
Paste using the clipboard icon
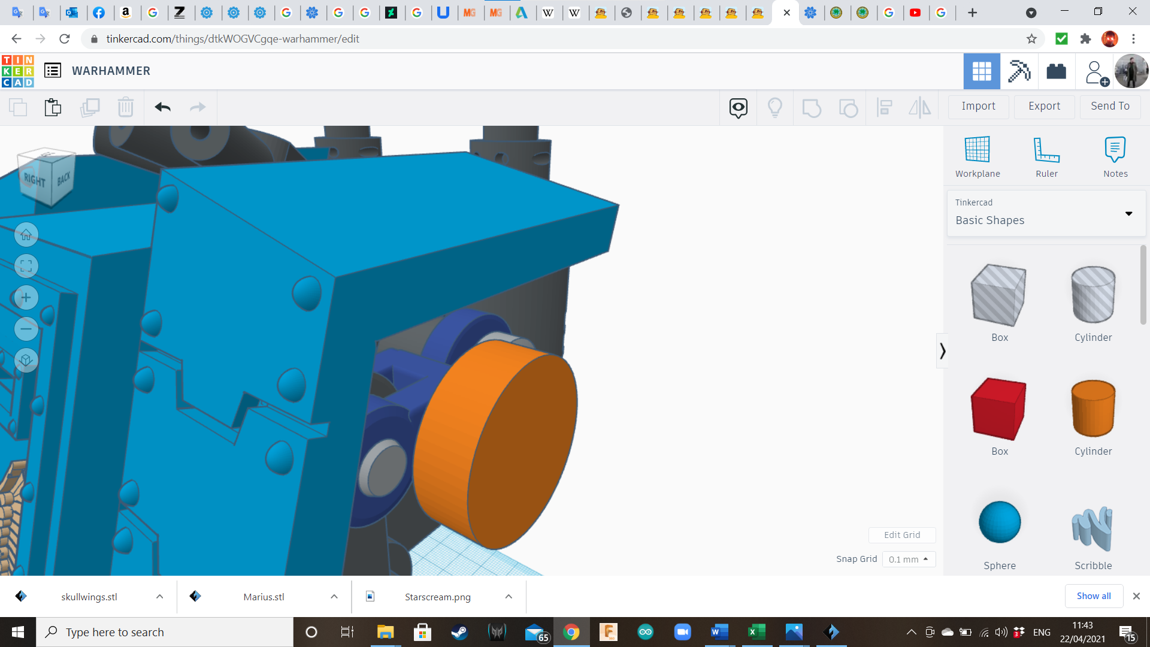point(53,107)
